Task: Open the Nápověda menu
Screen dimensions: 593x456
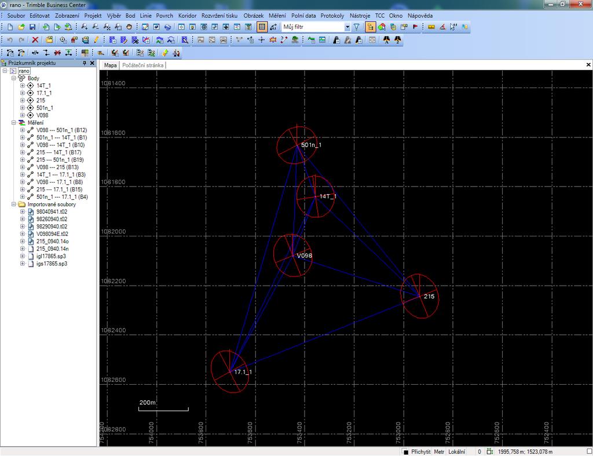Action: pos(420,16)
